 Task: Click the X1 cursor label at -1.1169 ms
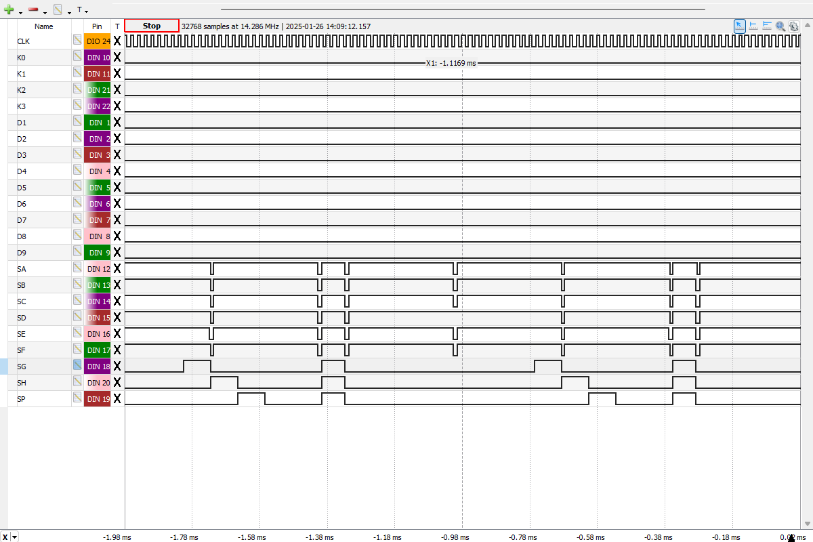(x=451, y=63)
